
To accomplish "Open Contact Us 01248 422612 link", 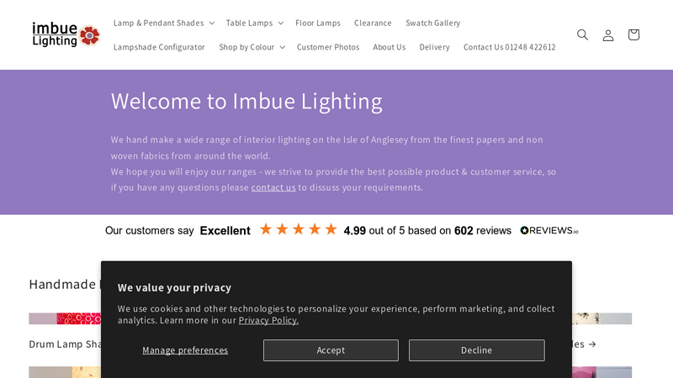I will click(x=510, y=47).
